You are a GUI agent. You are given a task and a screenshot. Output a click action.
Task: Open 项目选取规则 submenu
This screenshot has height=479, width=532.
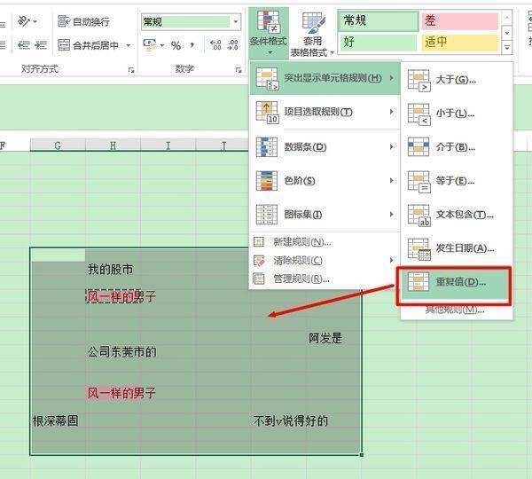pos(325,112)
